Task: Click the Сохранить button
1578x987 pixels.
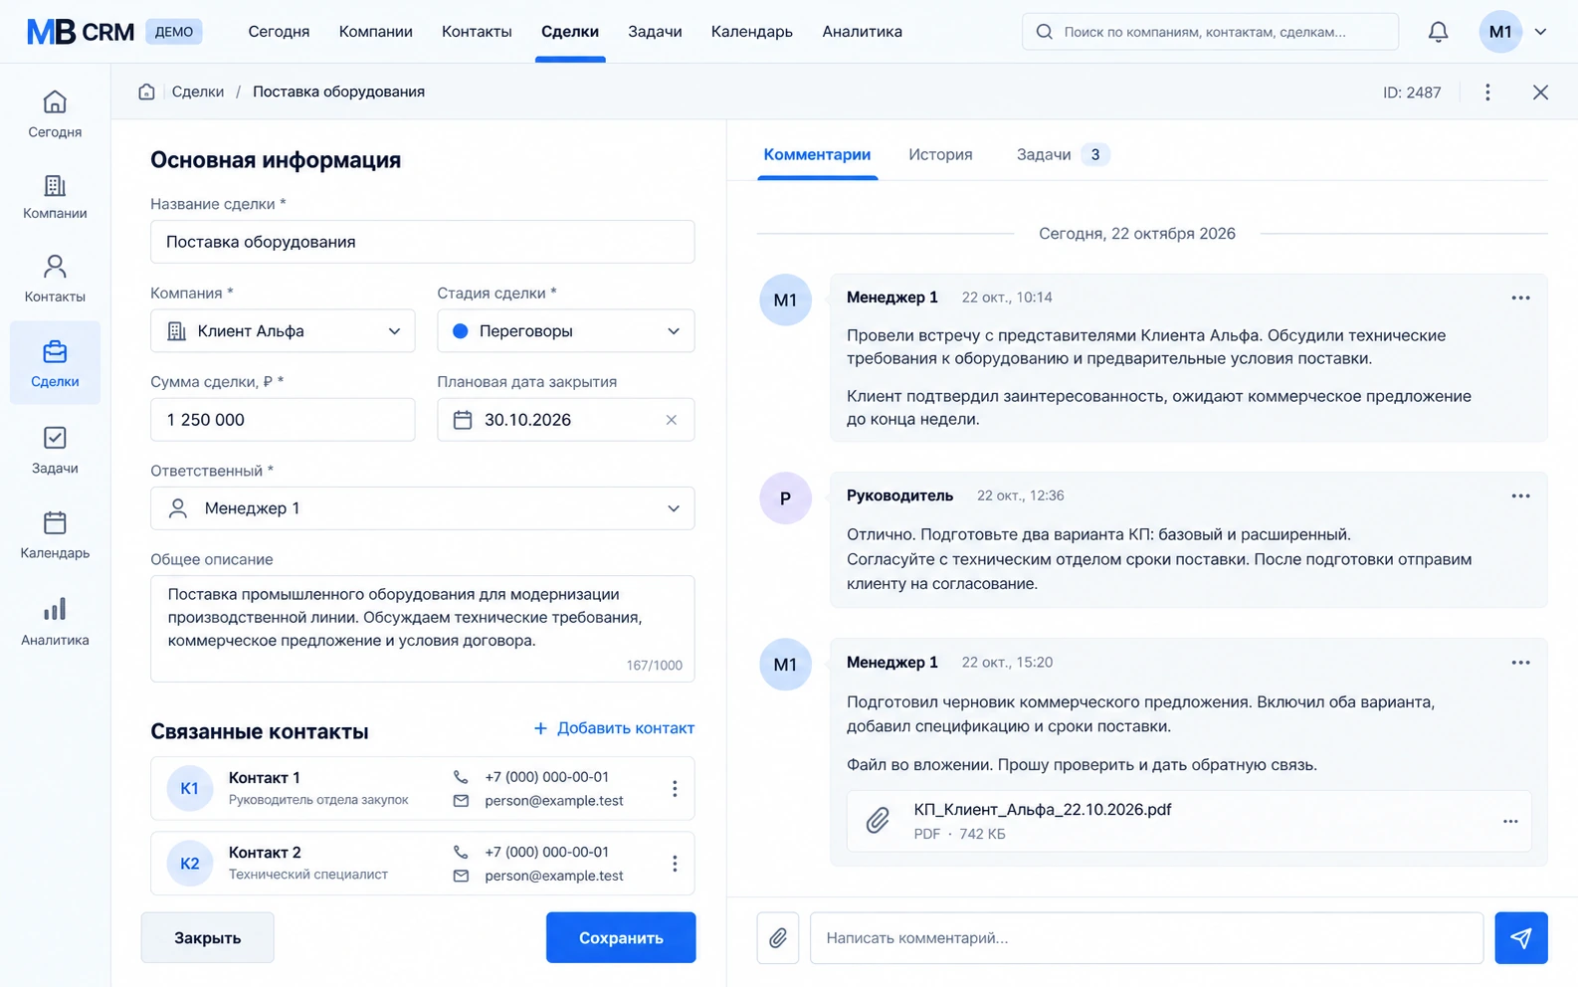Action: pyautogui.click(x=621, y=938)
